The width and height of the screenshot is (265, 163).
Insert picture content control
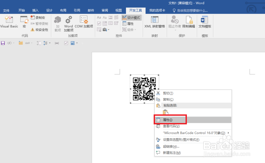coord(111,17)
